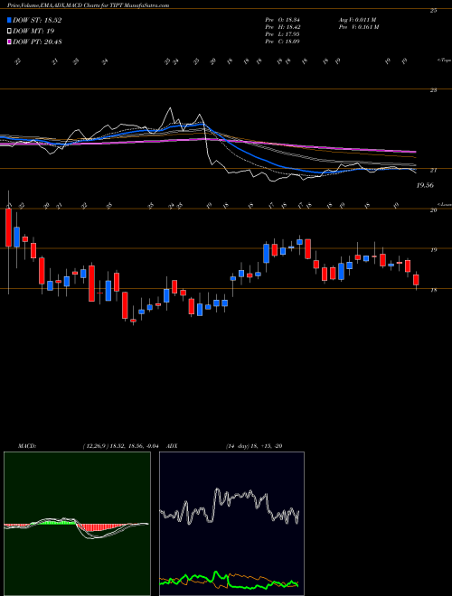This screenshot has height=596, width=452.
Task: Click the white DOW MT legend swatch
Action: [9, 32]
